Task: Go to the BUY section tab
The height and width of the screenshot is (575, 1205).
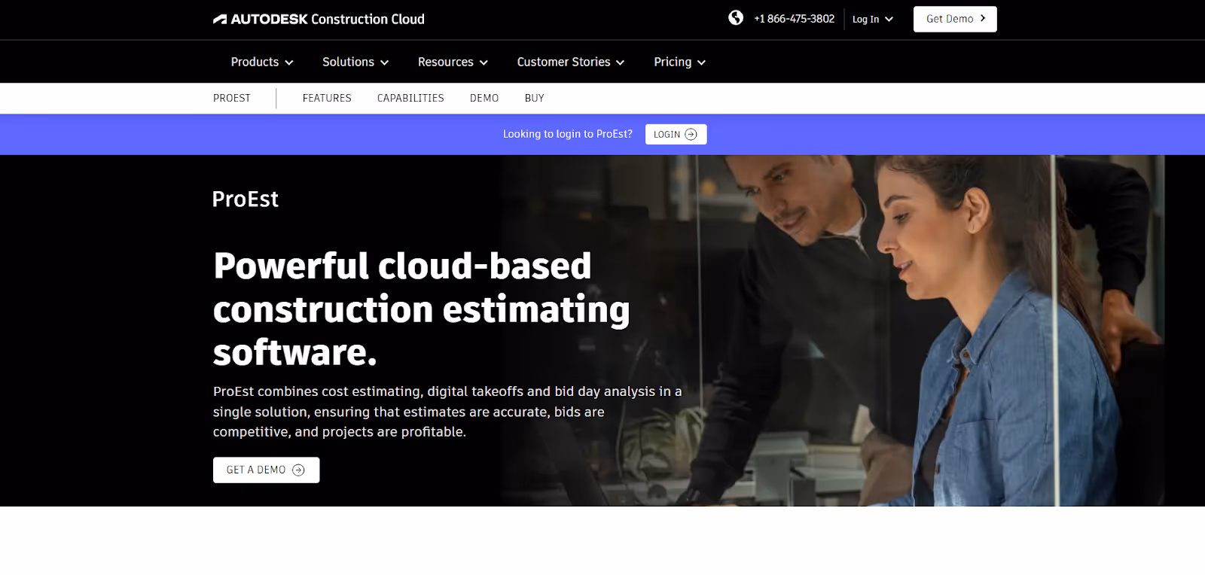Action: (535, 98)
